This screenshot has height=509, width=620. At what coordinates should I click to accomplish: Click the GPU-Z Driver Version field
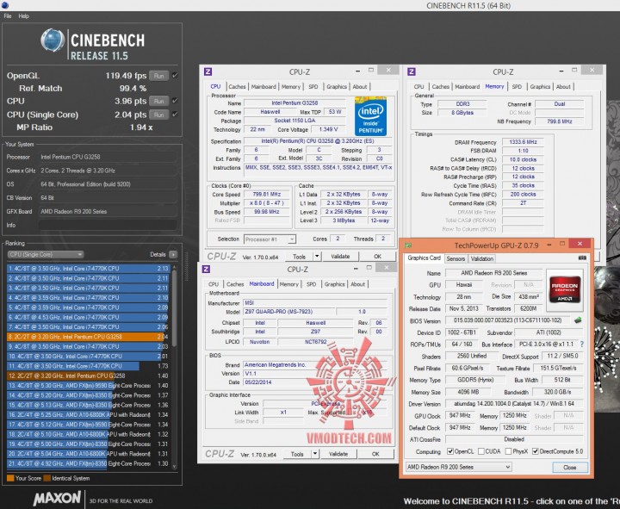click(x=514, y=404)
